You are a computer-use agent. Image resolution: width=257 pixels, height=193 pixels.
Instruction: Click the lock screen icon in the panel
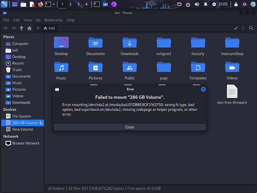tap(236, 4)
